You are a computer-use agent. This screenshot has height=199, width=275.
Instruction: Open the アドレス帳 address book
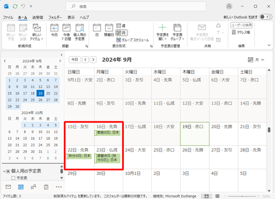click(x=241, y=32)
